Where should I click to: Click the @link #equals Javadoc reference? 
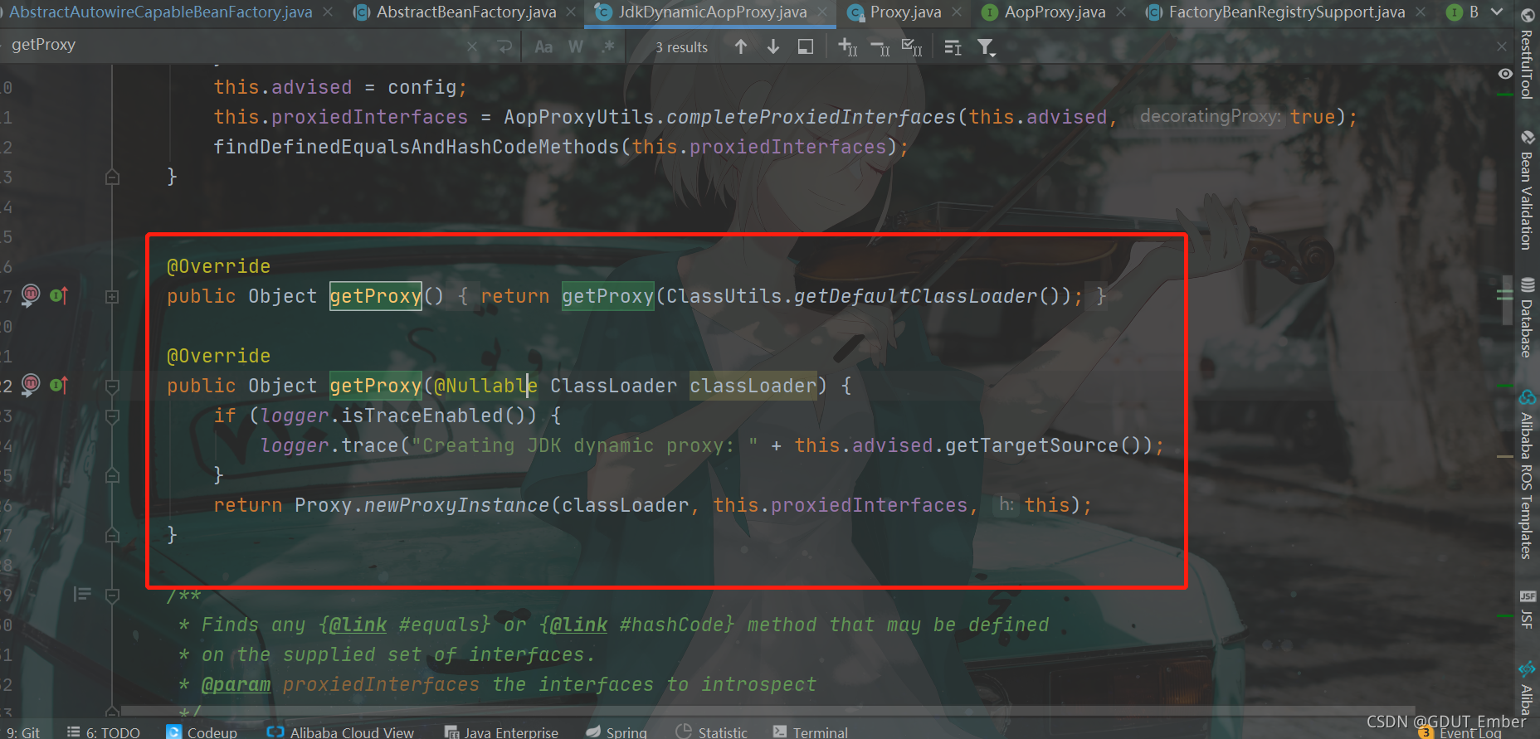tap(405, 625)
